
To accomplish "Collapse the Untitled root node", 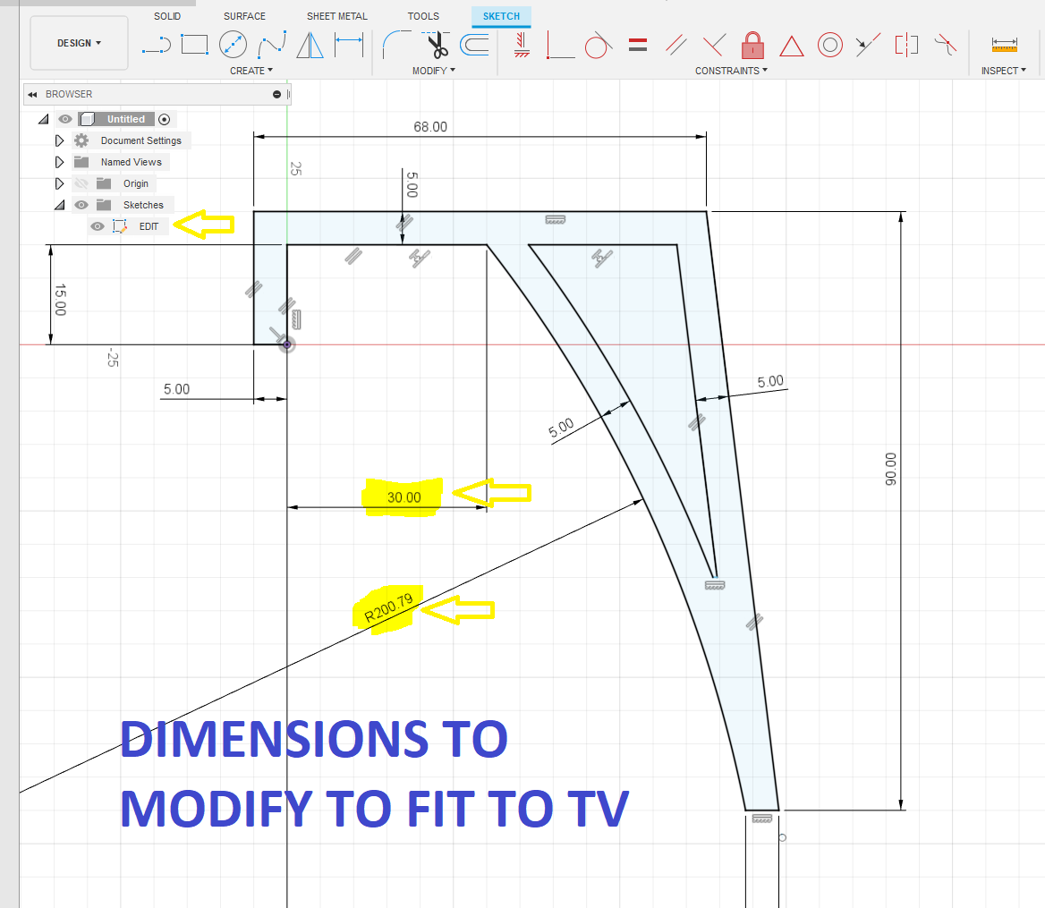I will 43,119.
